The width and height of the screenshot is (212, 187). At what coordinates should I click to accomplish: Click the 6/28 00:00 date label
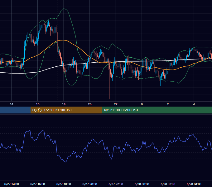pos(142,184)
